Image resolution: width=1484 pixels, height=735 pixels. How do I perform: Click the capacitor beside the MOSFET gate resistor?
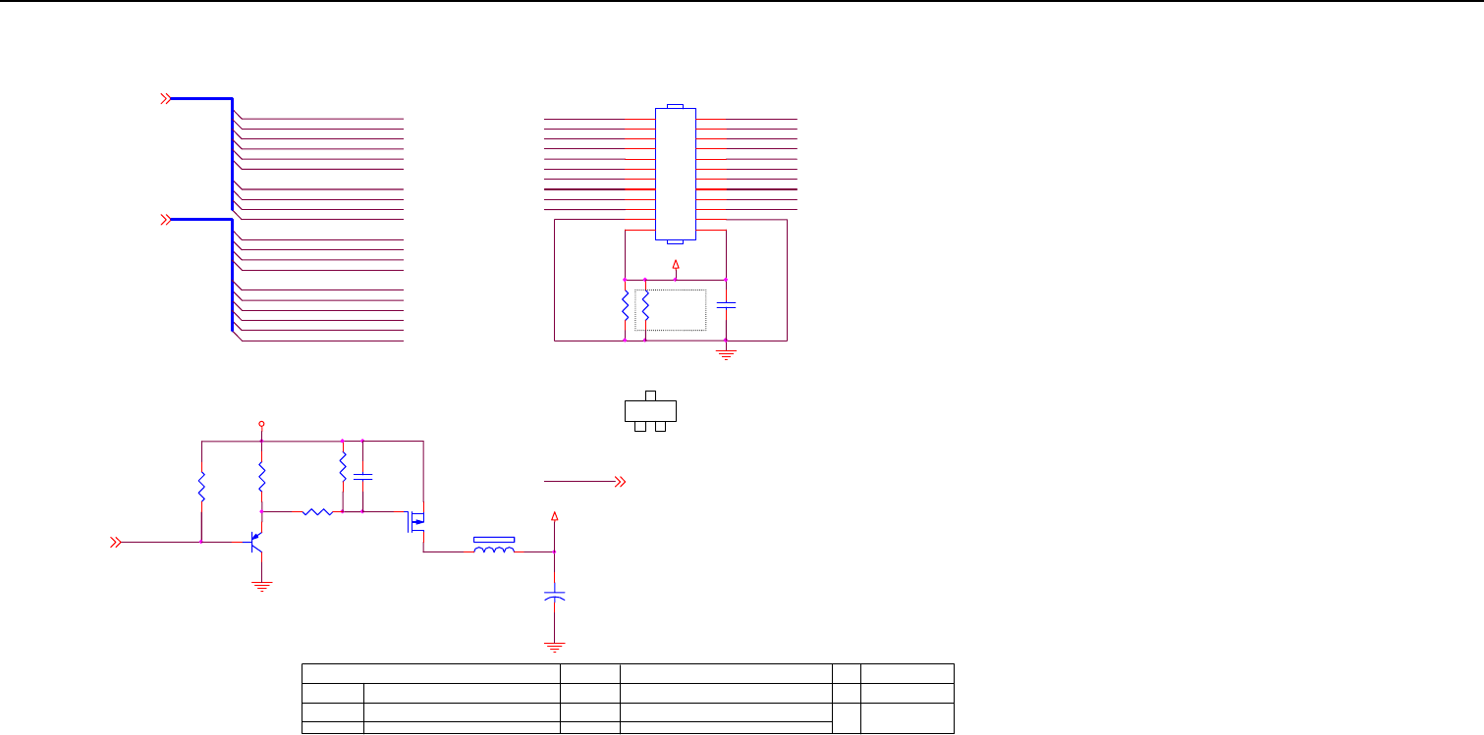(362, 476)
